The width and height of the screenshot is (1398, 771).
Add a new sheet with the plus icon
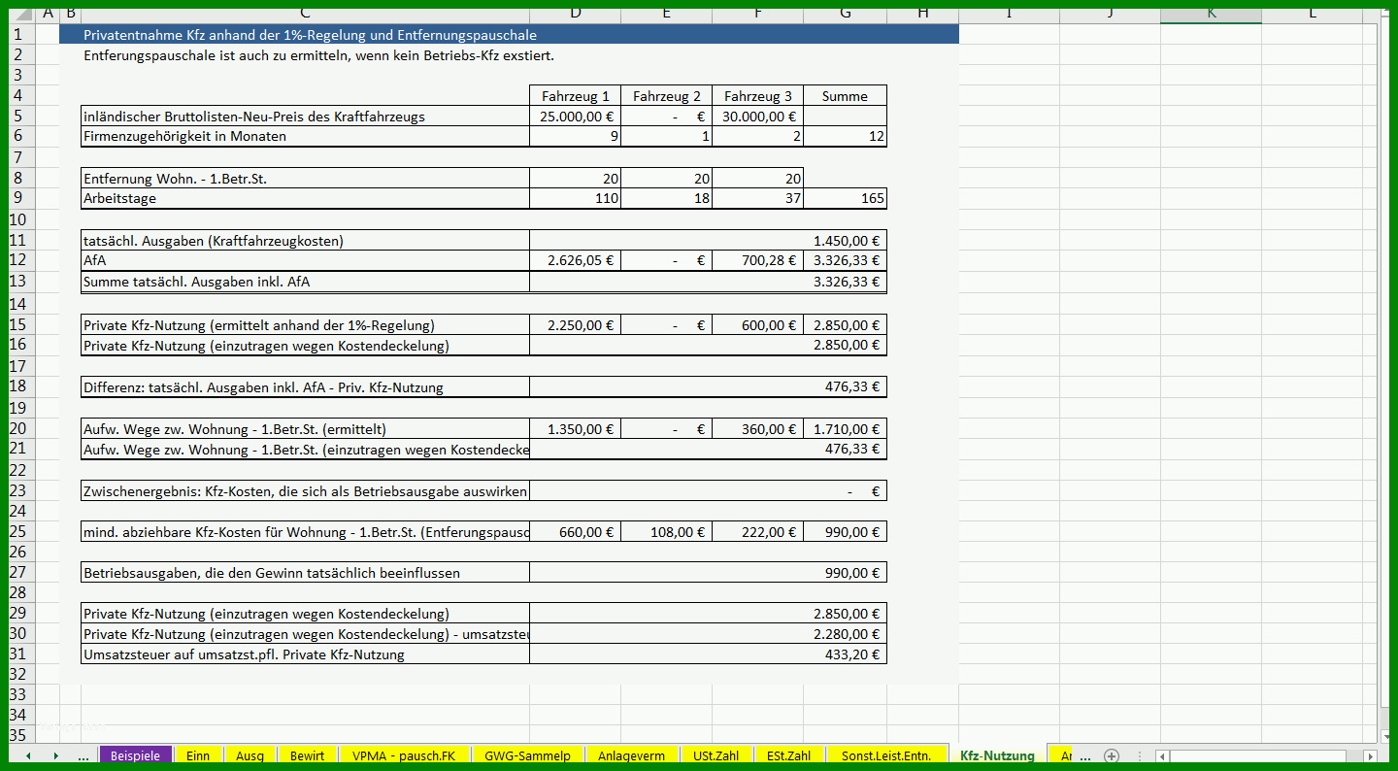click(x=1112, y=755)
